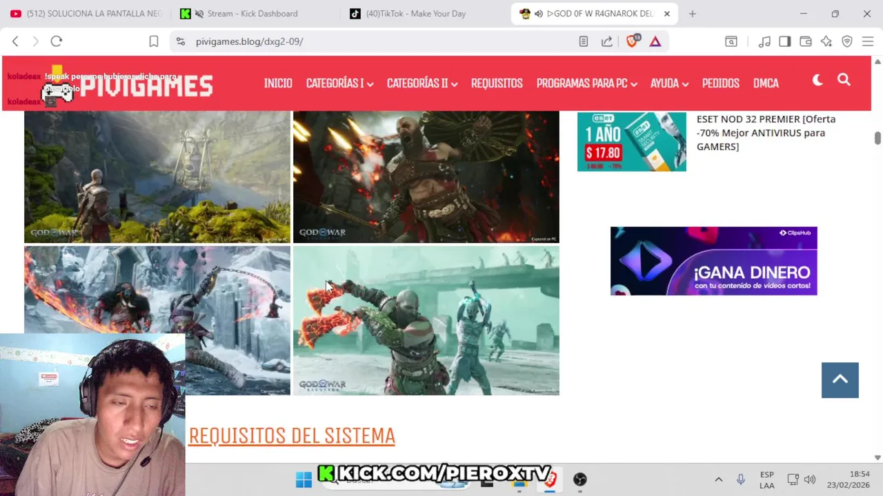Open the tab search button
Screen dimensions: 883x496
pyautogui.click(x=731, y=41)
